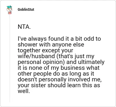
Task: Open the GoblinSlut user avatar
Action: tap(9, 10)
